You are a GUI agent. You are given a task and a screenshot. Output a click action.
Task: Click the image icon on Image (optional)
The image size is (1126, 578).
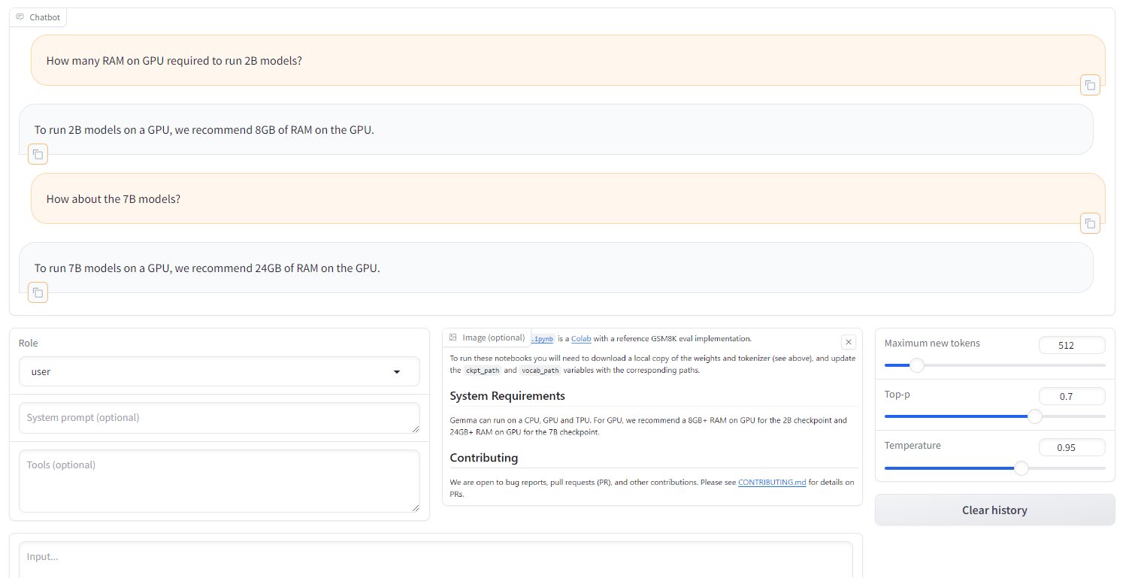453,337
